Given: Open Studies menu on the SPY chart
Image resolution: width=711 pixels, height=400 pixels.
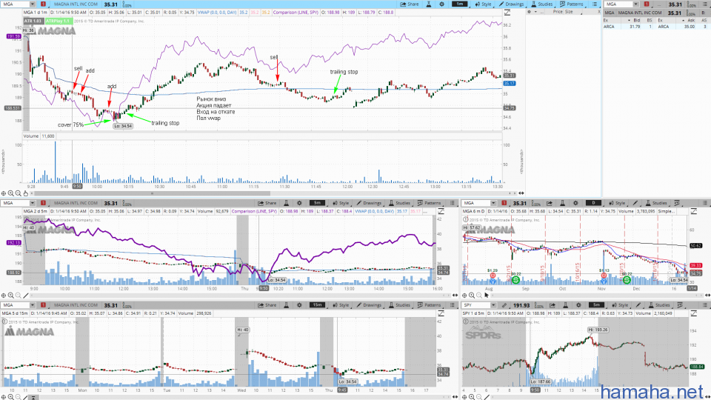Looking at the screenshot, I should [660, 305].
